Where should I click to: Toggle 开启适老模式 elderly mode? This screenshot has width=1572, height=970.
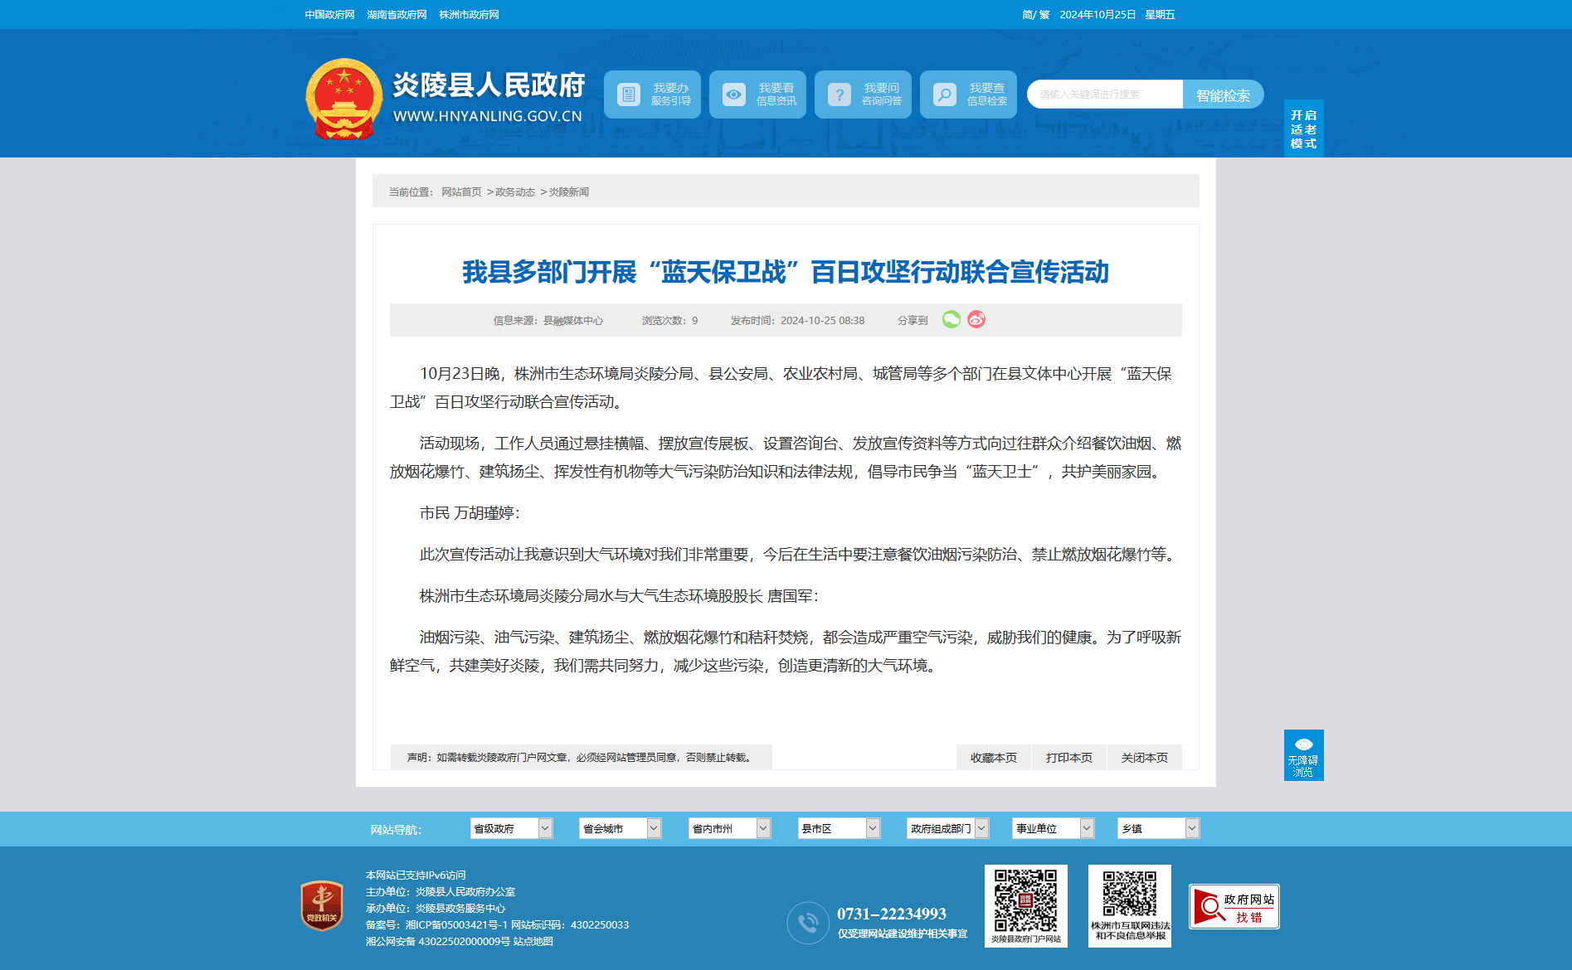pyautogui.click(x=1303, y=129)
